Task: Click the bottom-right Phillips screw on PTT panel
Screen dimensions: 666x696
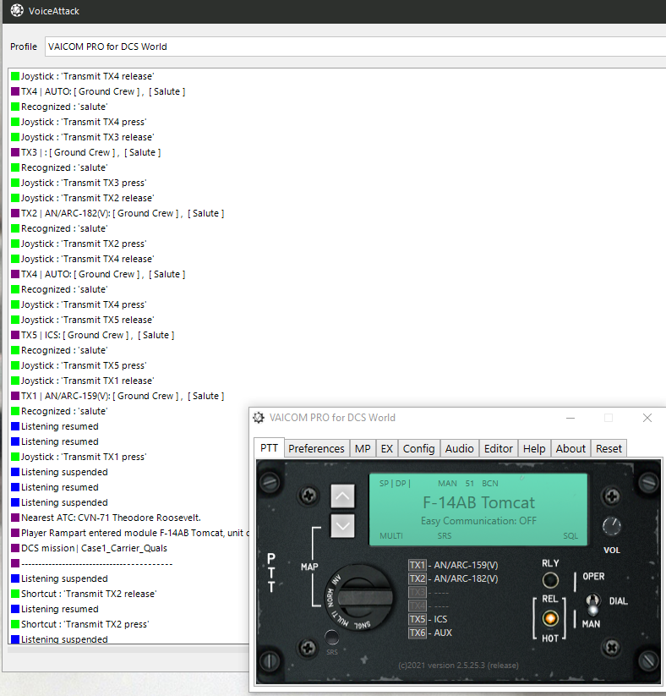Action: click(x=612, y=647)
